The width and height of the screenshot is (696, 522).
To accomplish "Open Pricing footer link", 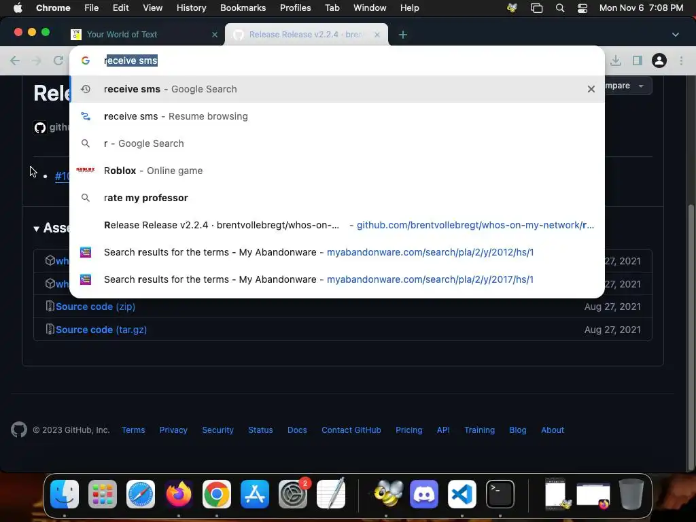I will coord(408,430).
